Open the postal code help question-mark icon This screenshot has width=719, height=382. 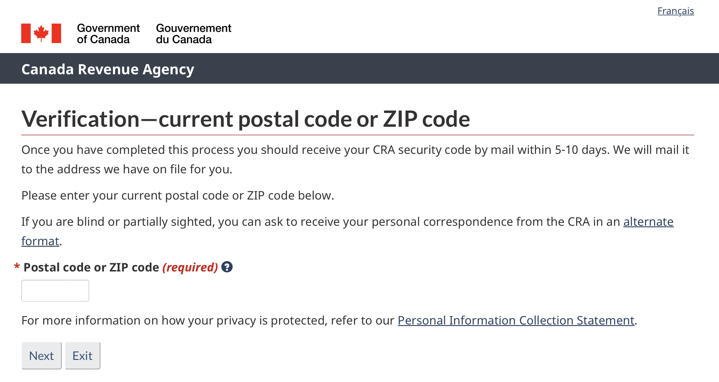tap(227, 267)
